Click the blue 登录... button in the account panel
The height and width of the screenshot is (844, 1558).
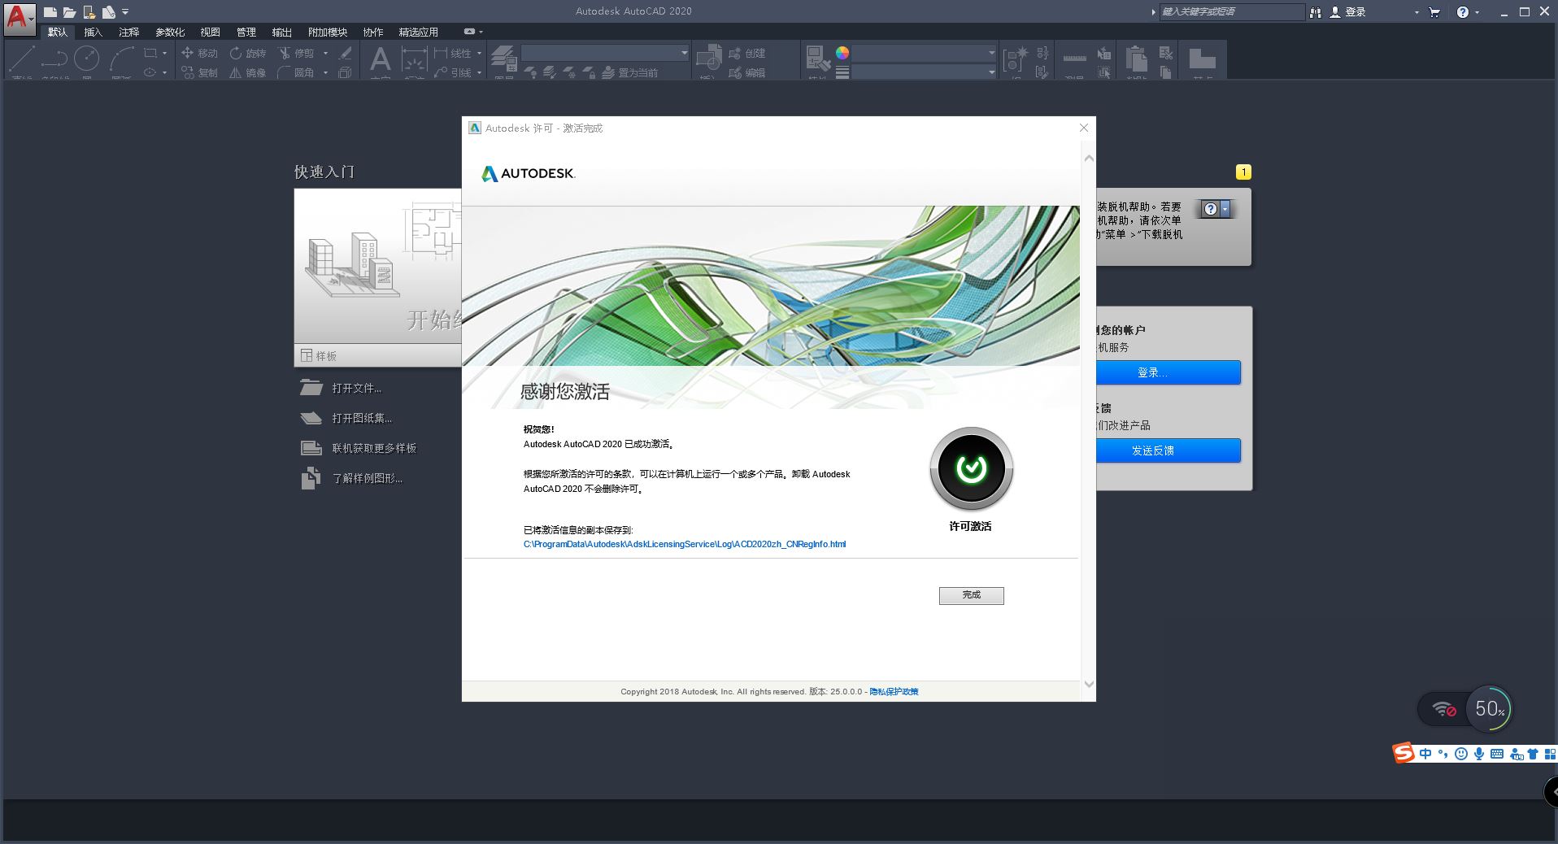point(1168,372)
